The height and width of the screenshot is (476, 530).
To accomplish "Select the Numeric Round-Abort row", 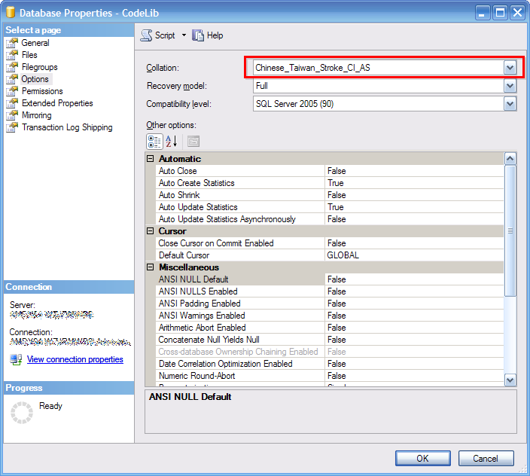I will [x=330, y=376].
